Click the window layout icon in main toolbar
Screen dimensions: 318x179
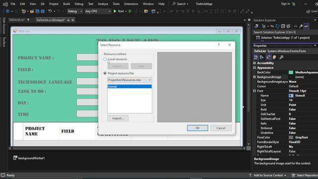tap(154, 11)
